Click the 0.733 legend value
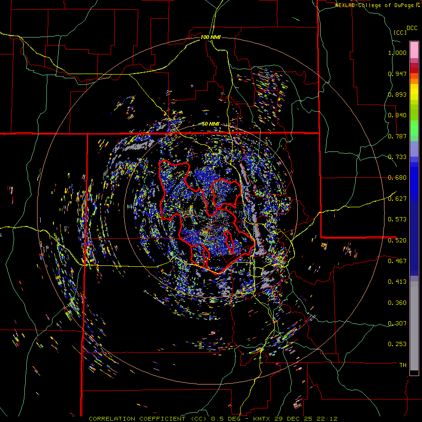The image size is (422, 422). coord(397,157)
